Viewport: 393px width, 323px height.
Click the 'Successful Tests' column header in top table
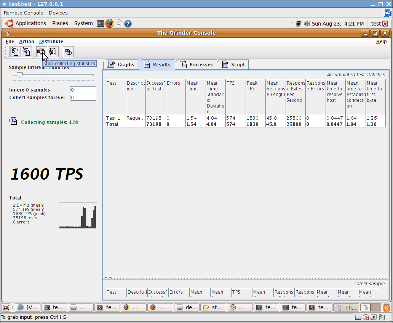(156, 97)
